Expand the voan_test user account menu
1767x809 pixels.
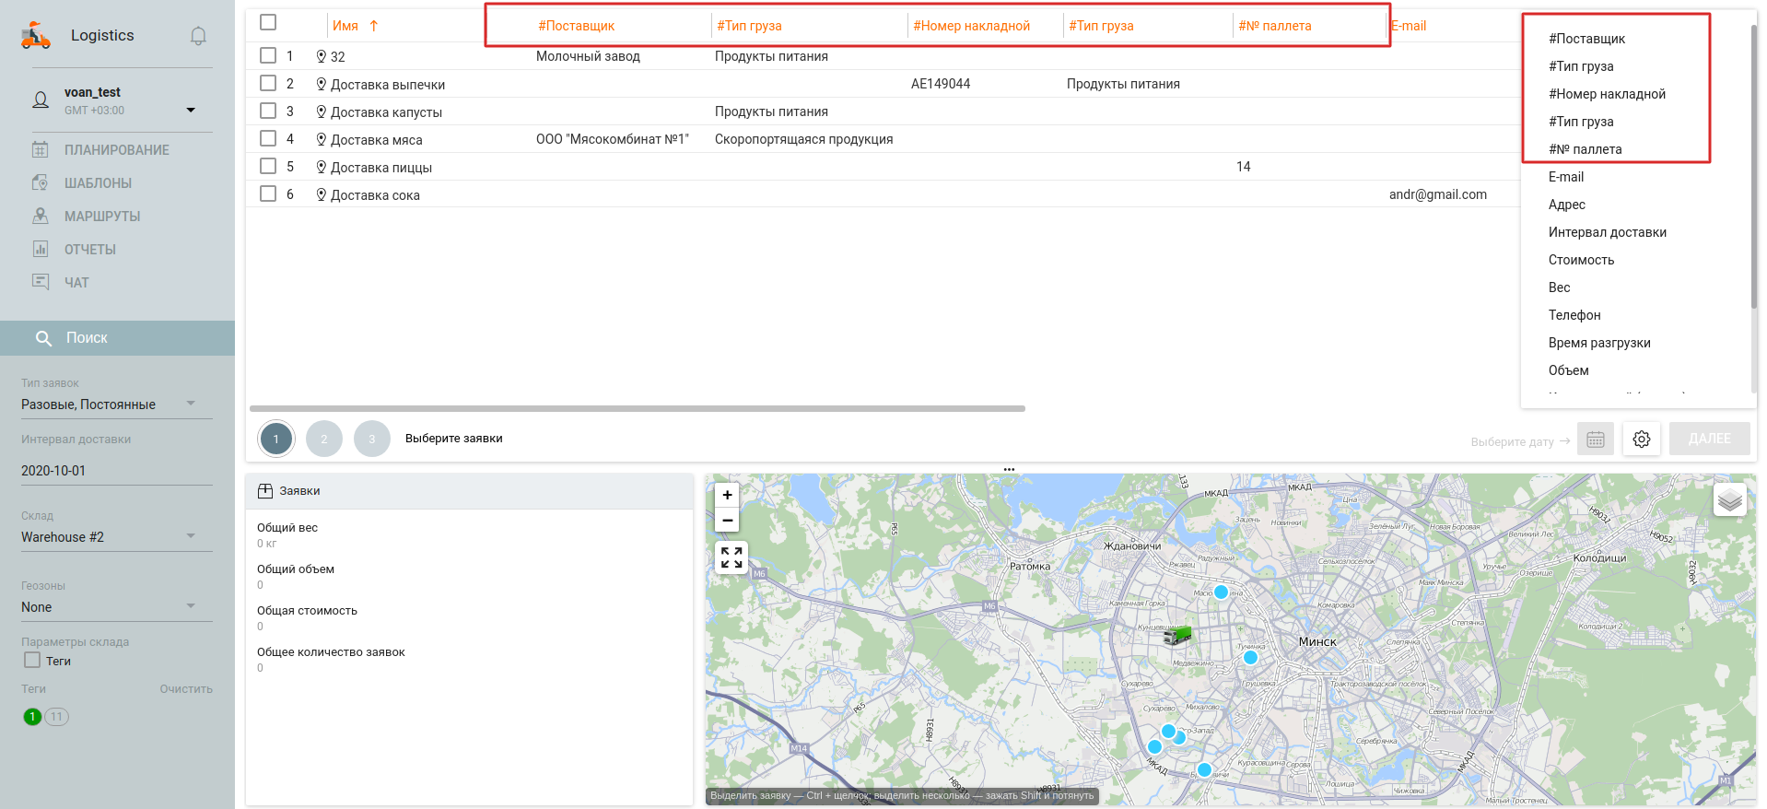coord(191,110)
